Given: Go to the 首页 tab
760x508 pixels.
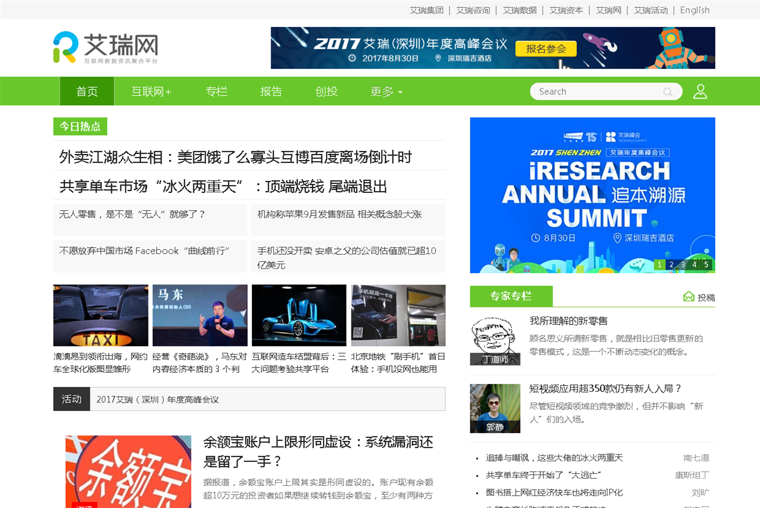Looking at the screenshot, I should pyautogui.click(x=87, y=91).
